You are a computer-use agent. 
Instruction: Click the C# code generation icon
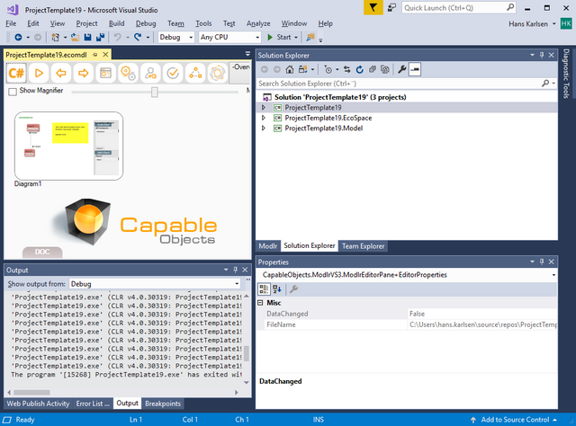tap(16, 73)
